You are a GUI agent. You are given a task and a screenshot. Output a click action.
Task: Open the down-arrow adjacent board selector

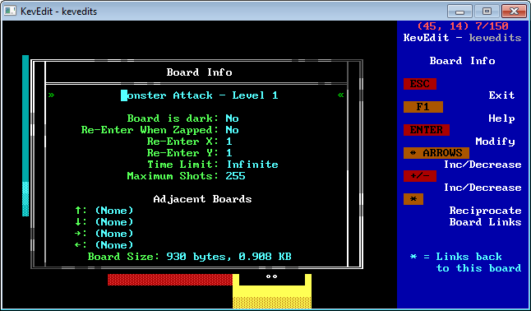(104, 222)
